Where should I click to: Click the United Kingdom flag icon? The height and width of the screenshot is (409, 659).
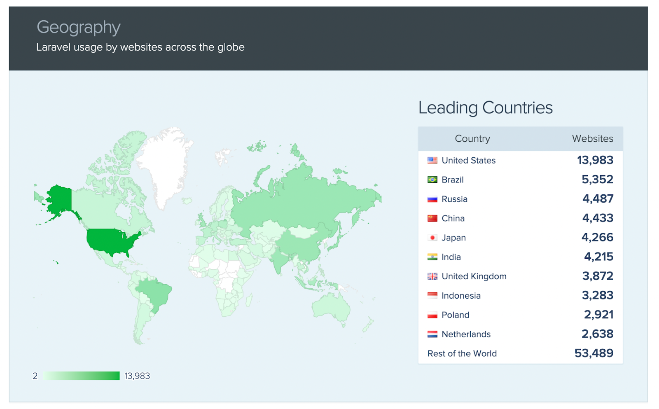click(x=432, y=276)
